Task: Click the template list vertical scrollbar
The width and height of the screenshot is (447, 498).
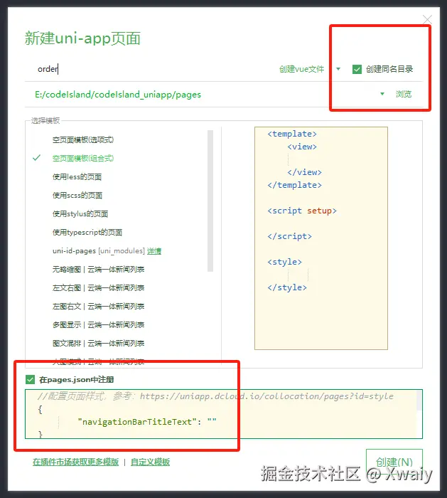Action: 210,201
